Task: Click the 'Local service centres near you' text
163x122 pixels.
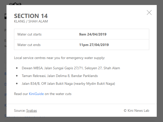Action: [59, 58]
